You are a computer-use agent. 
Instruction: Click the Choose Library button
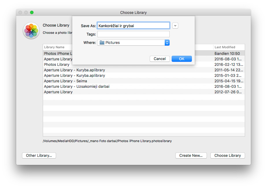(228, 155)
